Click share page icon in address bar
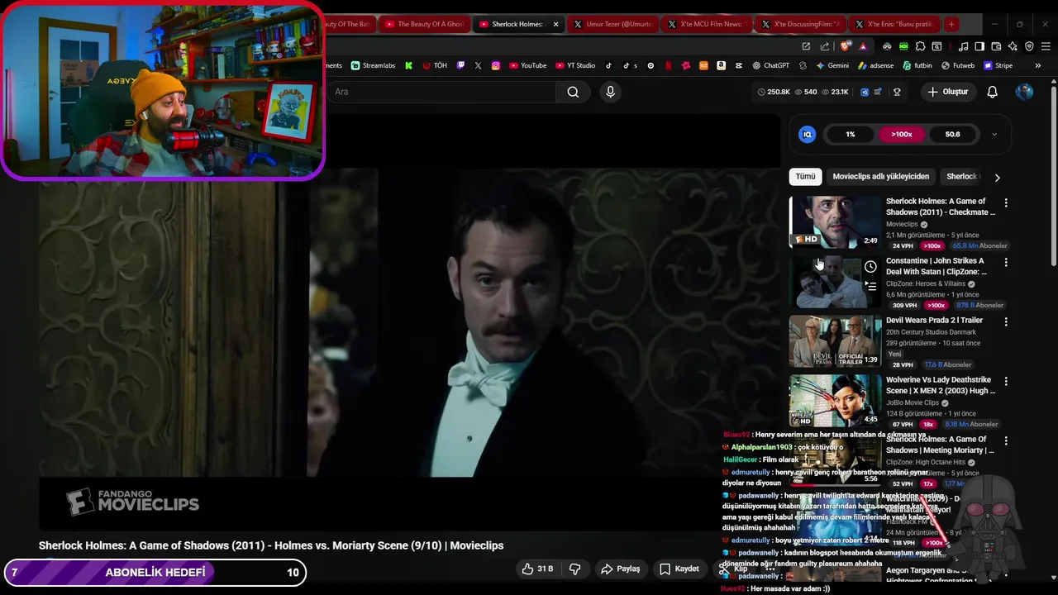 pos(825,46)
